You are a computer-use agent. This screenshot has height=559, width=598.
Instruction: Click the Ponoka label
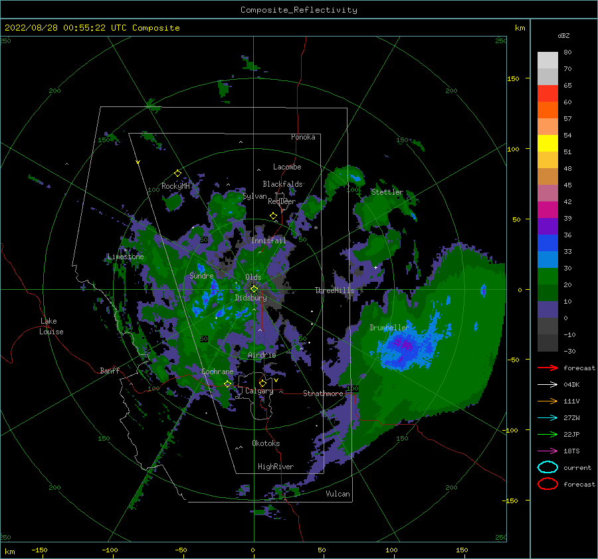[303, 137]
